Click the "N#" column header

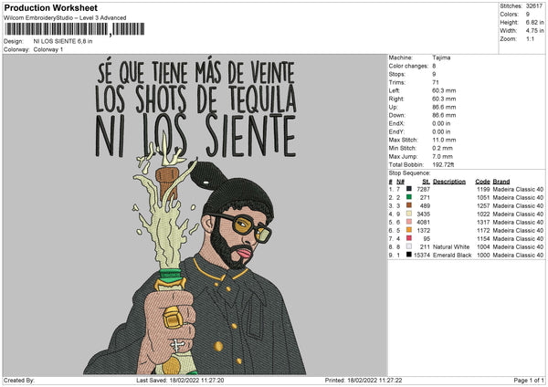(401, 182)
